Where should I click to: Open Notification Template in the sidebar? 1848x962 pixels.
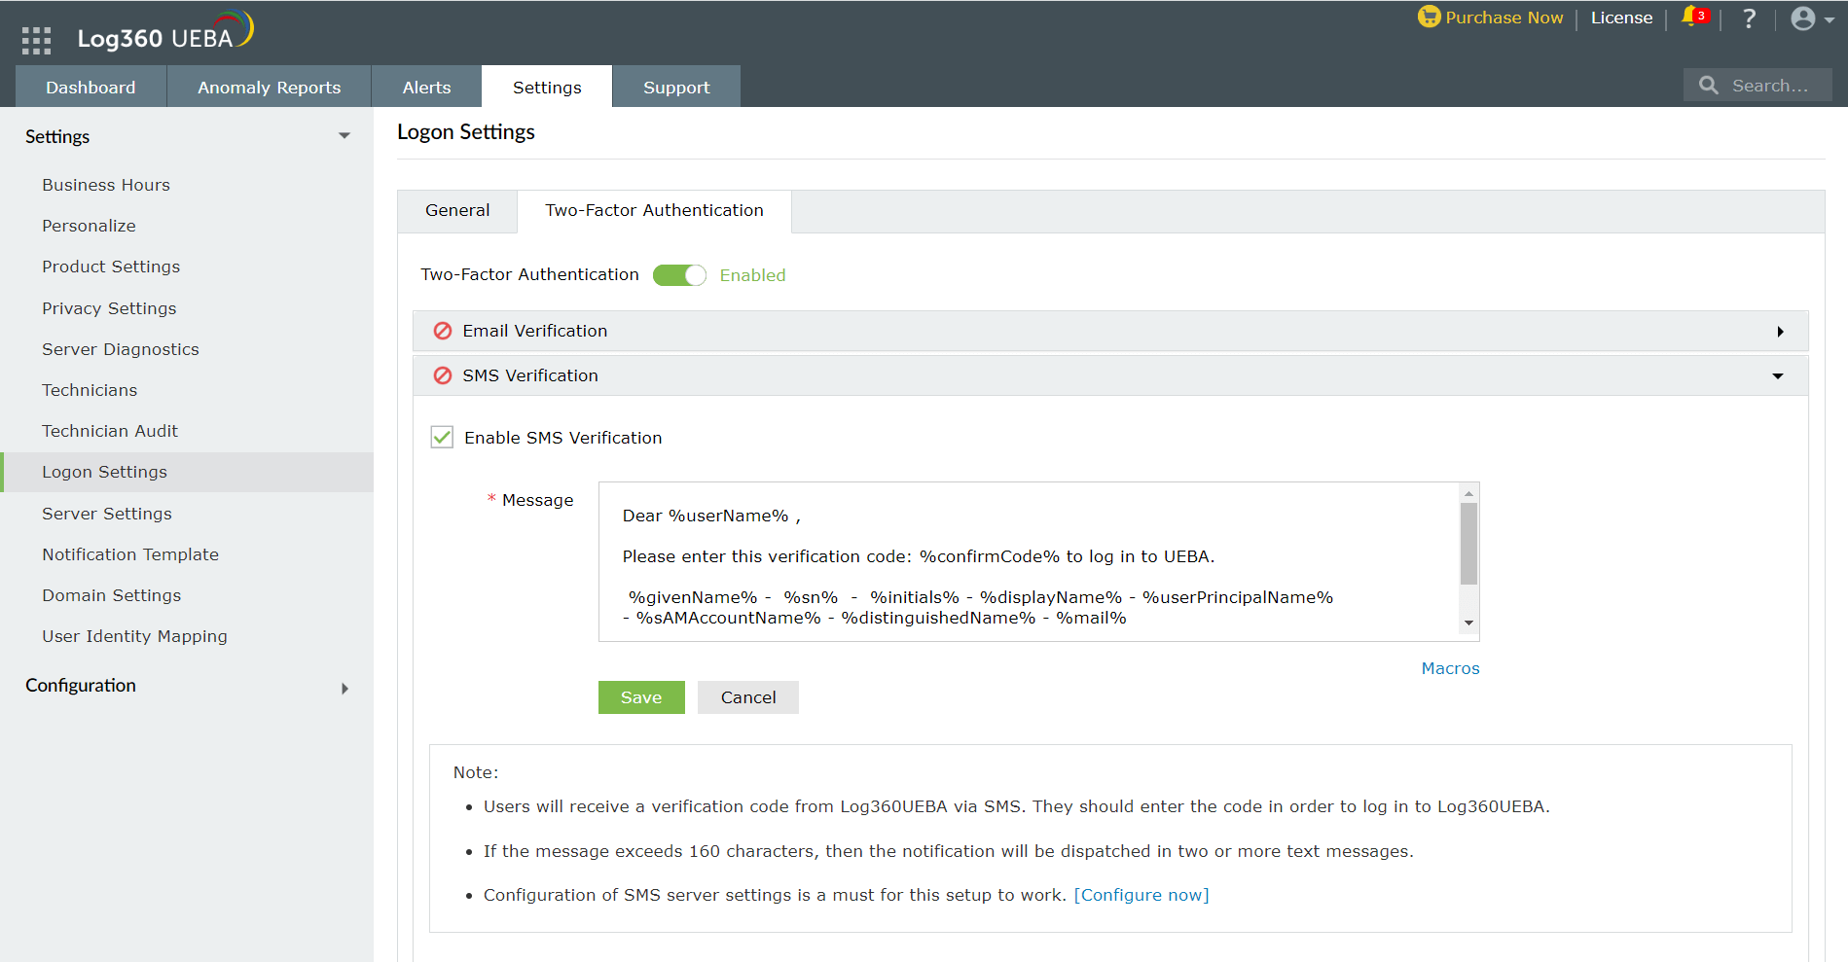click(130, 554)
